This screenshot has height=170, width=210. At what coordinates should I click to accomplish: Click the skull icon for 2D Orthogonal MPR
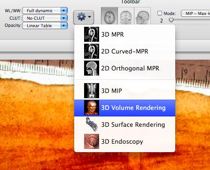tap(92, 68)
